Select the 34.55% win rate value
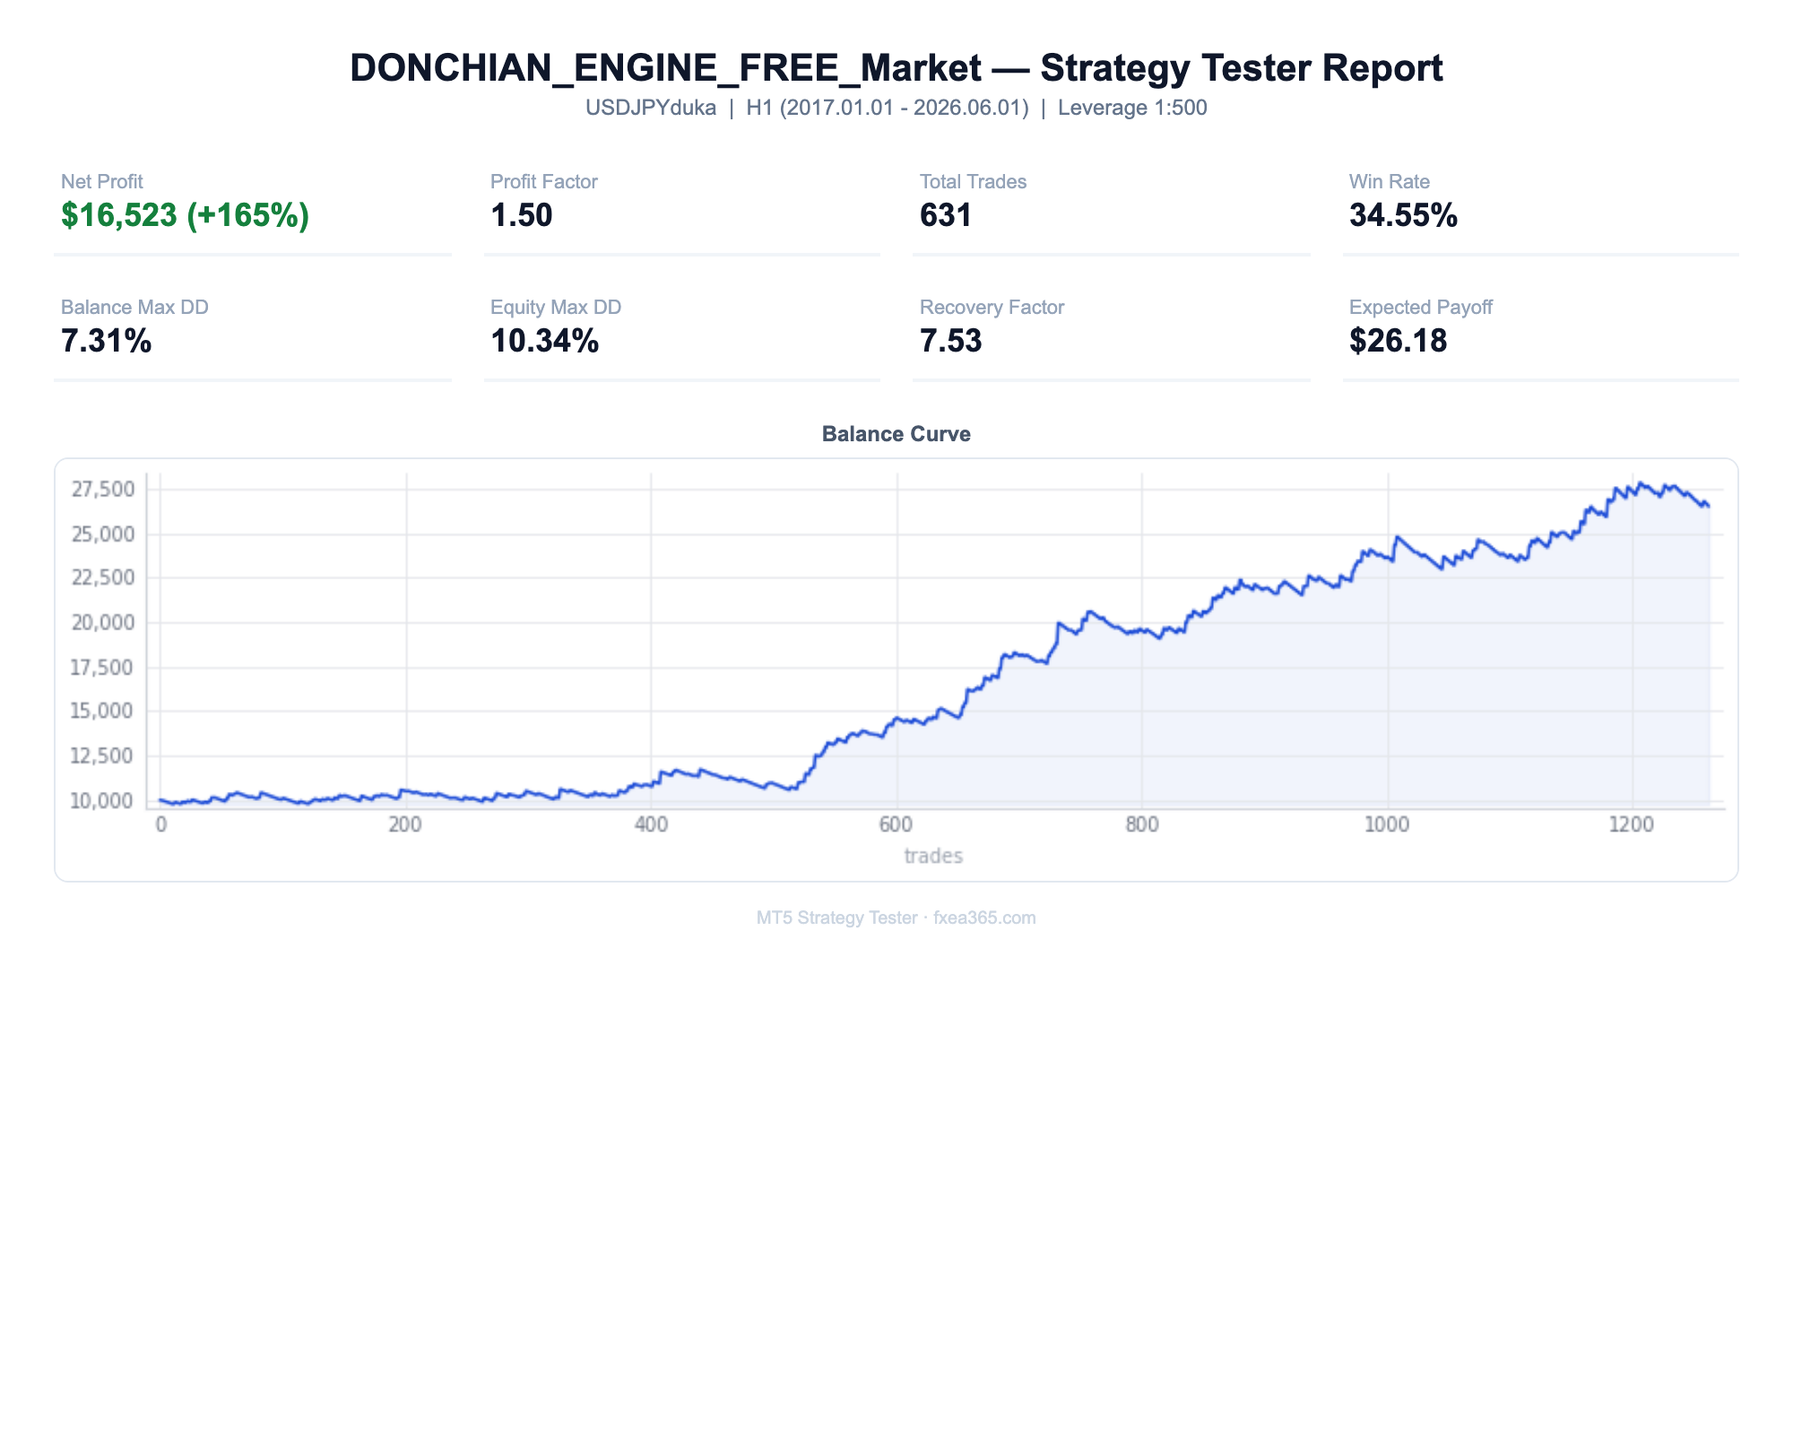The image size is (1793, 1435). coord(1403,215)
